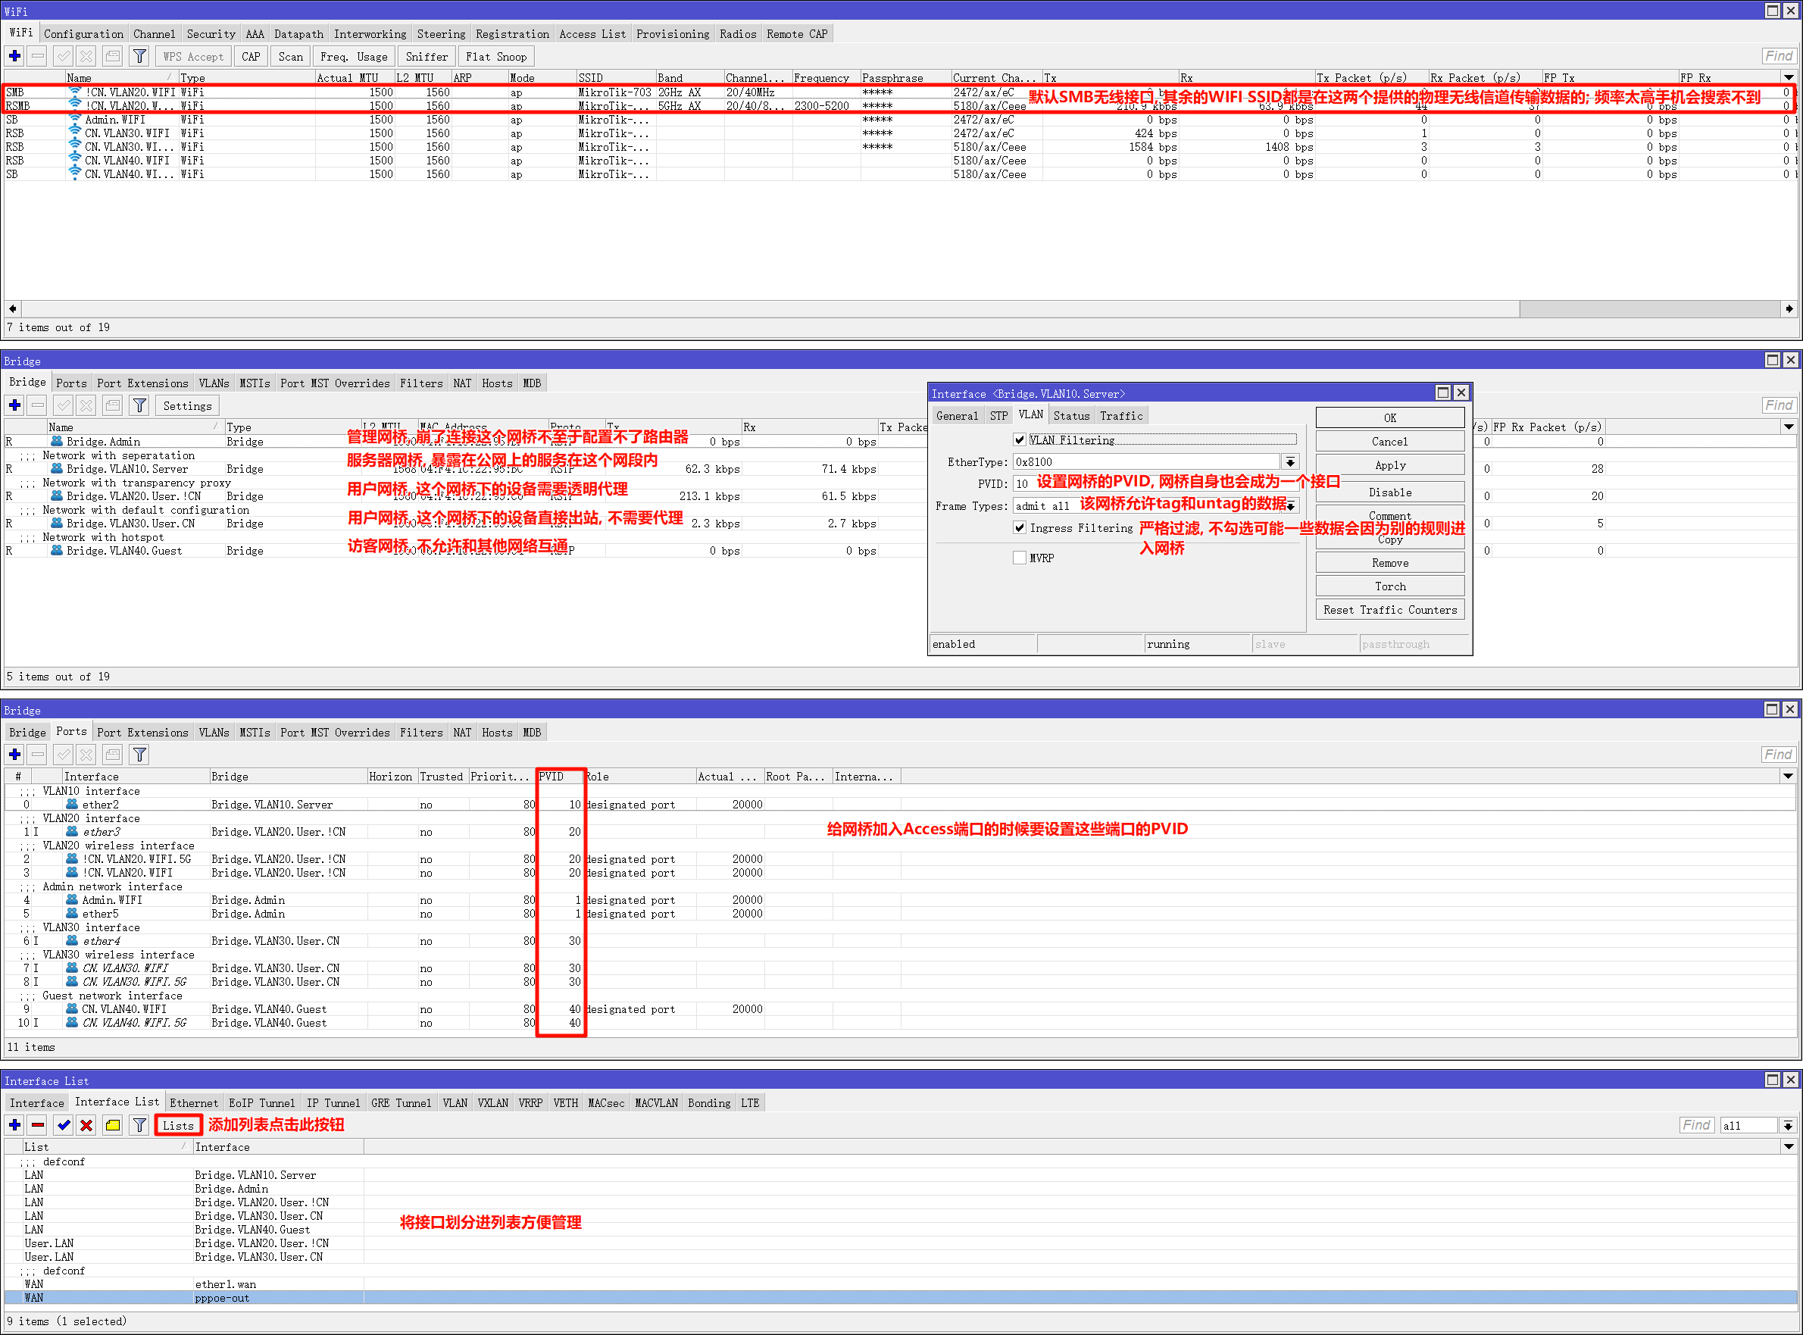Switch to the Access List tab

[x=592, y=34]
